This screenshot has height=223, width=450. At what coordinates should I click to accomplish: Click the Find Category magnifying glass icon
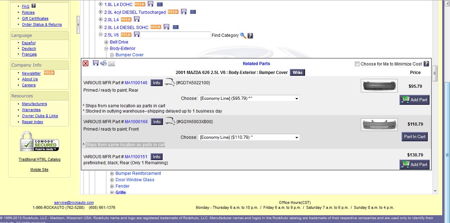(243, 35)
